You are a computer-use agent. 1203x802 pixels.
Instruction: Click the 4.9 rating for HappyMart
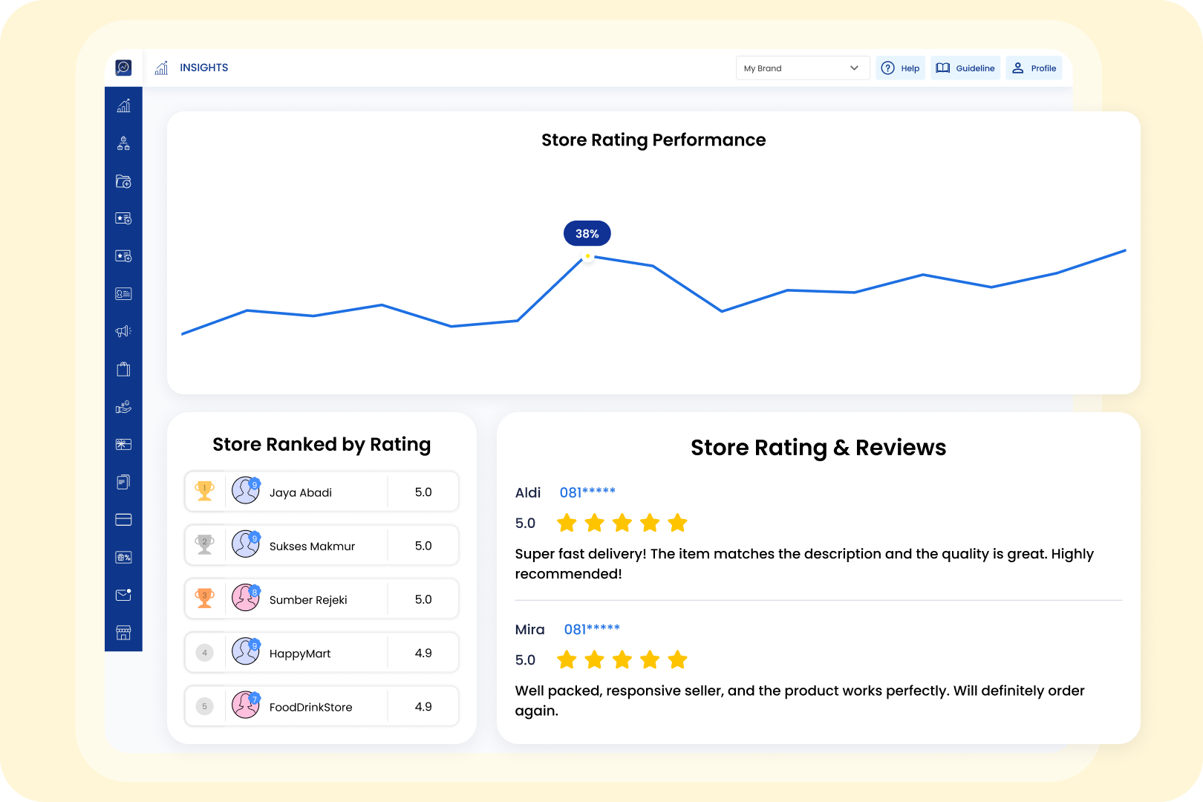tap(423, 653)
